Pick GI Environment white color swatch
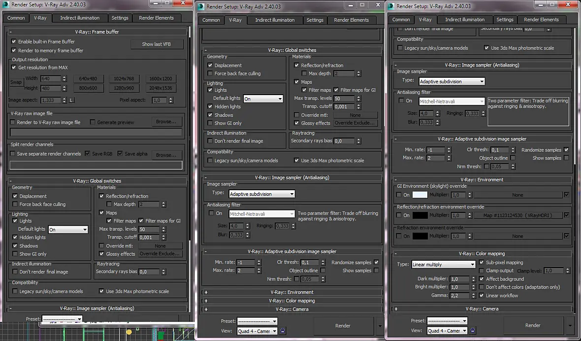This screenshot has width=581, height=341. 420,195
